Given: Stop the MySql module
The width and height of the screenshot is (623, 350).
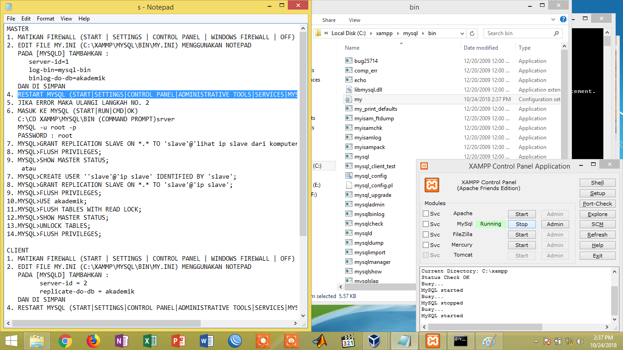Looking at the screenshot, I should coord(522,224).
